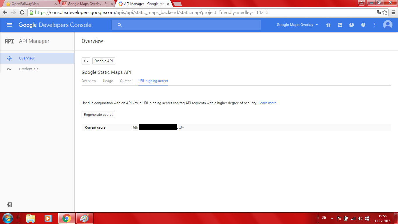Select Overview in the API Manager sidebar
The height and width of the screenshot is (224, 398).
tap(37, 58)
